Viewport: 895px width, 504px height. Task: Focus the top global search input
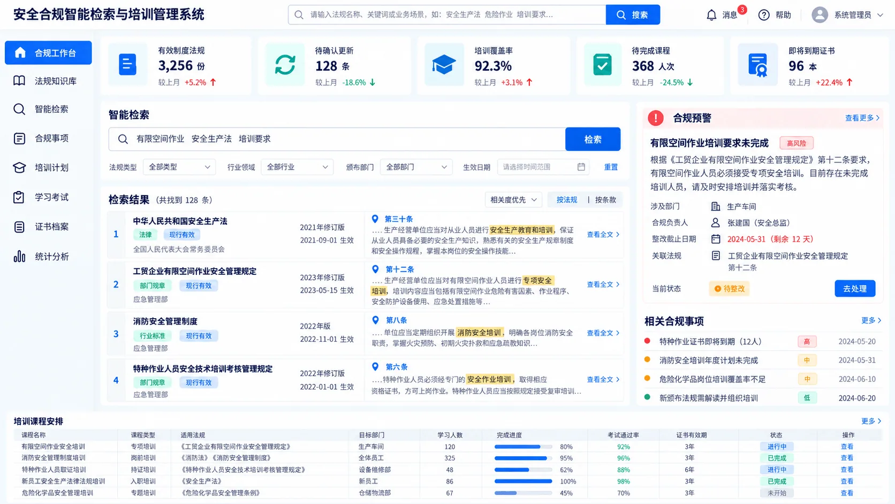click(x=447, y=15)
